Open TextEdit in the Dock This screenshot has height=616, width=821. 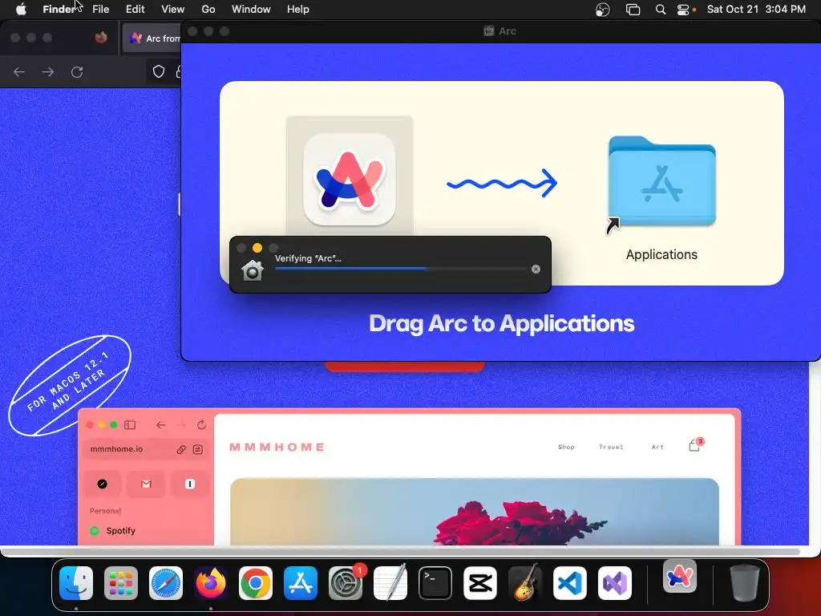390,582
